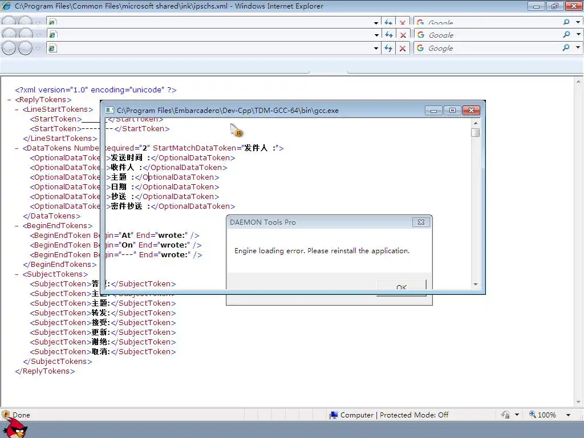Click SubjectToken line containing 接受:

(103, 323)
